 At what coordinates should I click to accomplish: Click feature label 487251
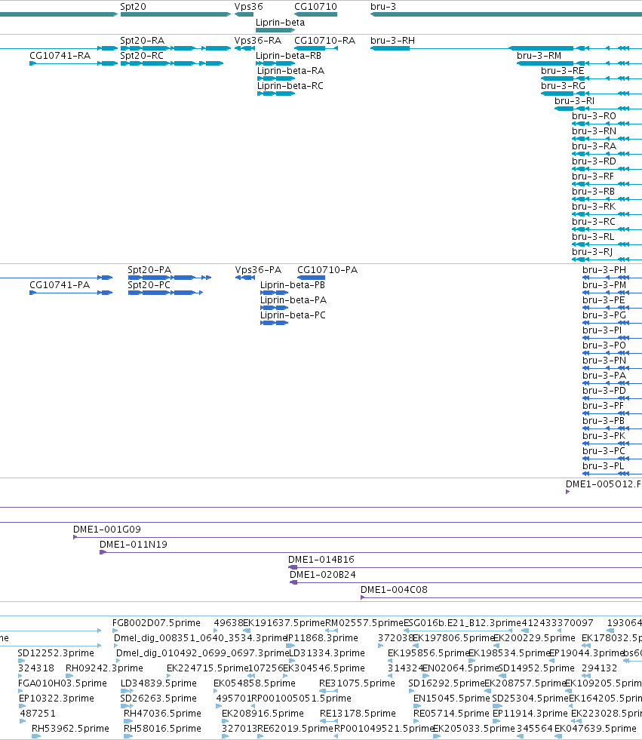(38, 714)
